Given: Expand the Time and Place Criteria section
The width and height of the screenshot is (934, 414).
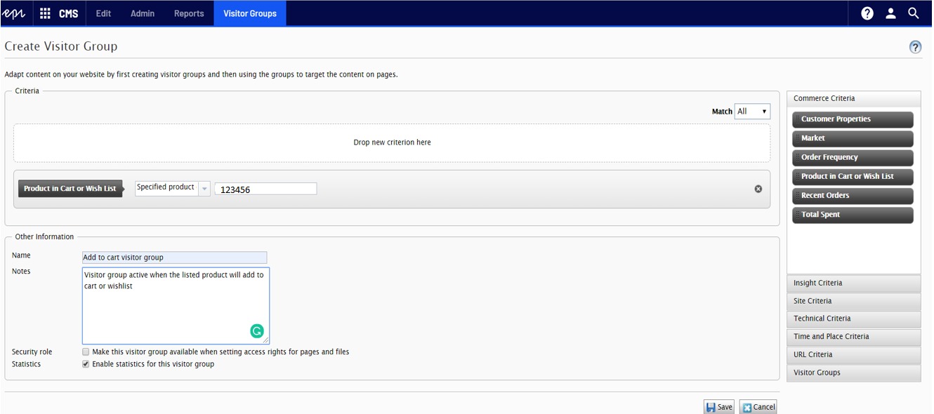Looking at the screenshot, I should tap(853, 336).
